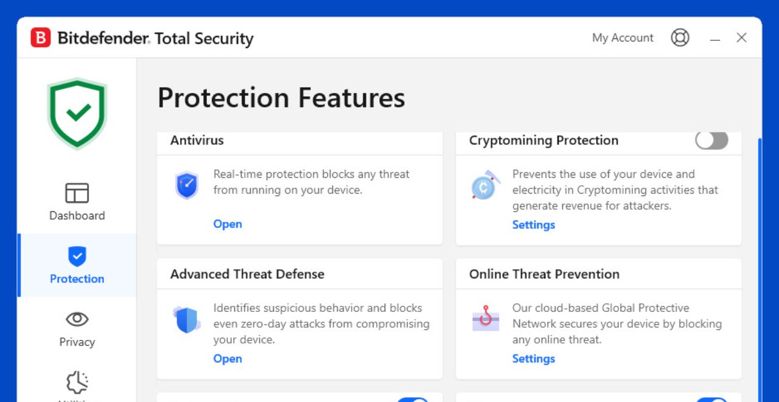
Task: Open the Dashboard sidebar icon
Action: coord(77,193)
